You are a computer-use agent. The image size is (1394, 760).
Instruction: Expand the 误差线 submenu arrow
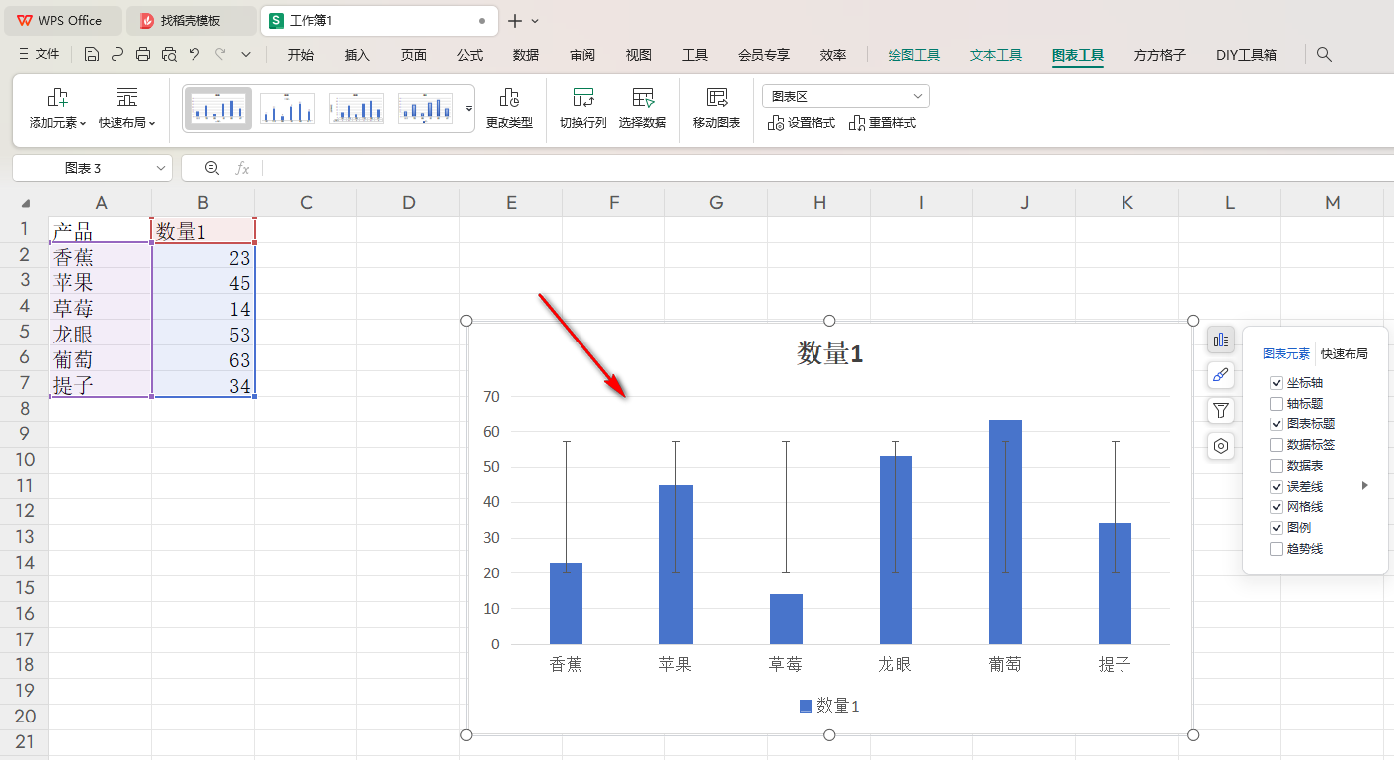1365,486
